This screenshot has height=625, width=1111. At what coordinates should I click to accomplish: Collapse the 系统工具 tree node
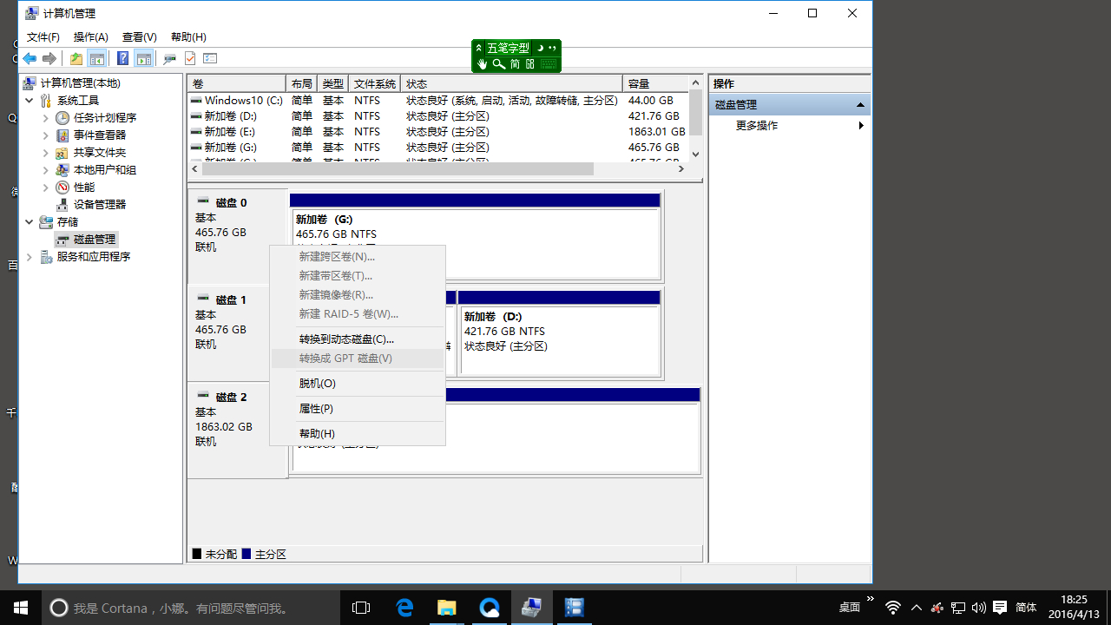click(x=29, y=101)
